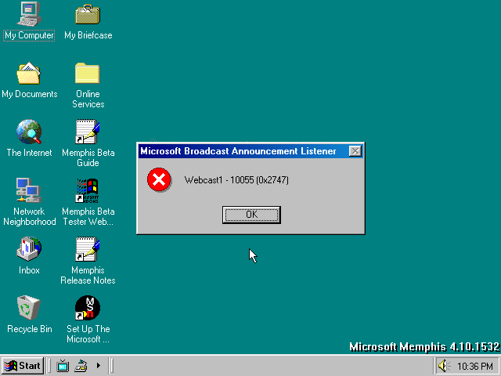Click the second quick launch taskbar icon
The image size is (501, 376).
tap(81, 366)
